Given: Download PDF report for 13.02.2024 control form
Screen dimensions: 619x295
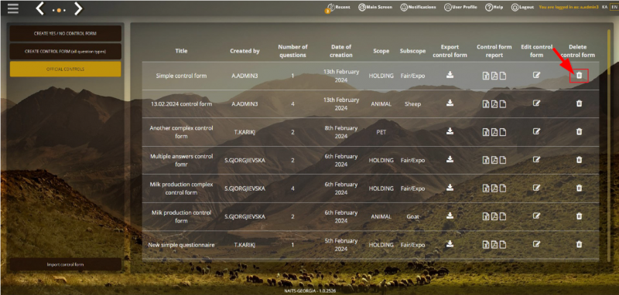Looking at the screenshot, I should point(494,104).
